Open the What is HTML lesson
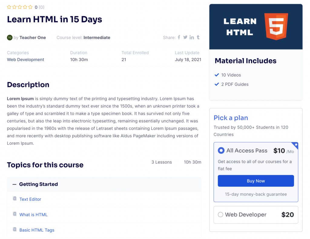The image size is (310, 239). (33, 215)
